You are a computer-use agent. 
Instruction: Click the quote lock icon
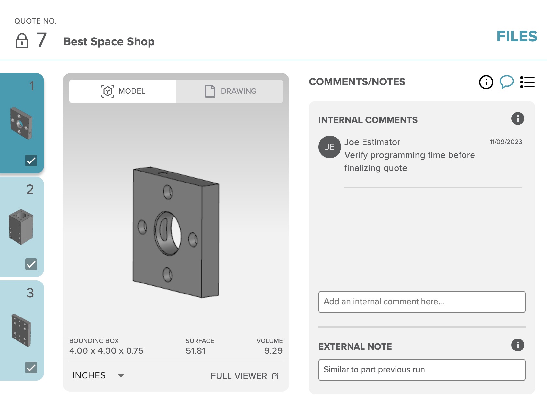pos(22,41)
